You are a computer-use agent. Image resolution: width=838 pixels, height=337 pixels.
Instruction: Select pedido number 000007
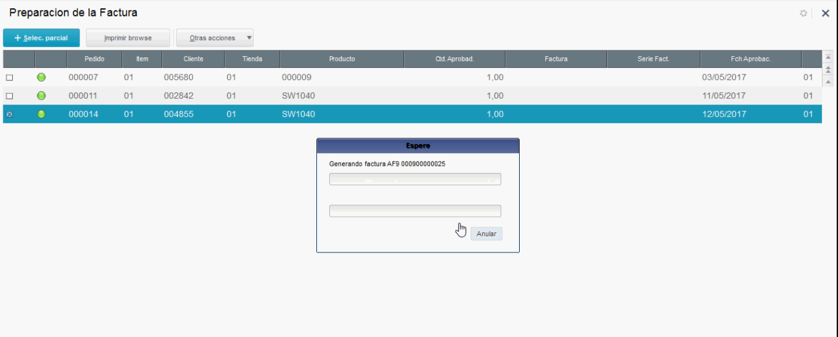[x=83, y=77]
